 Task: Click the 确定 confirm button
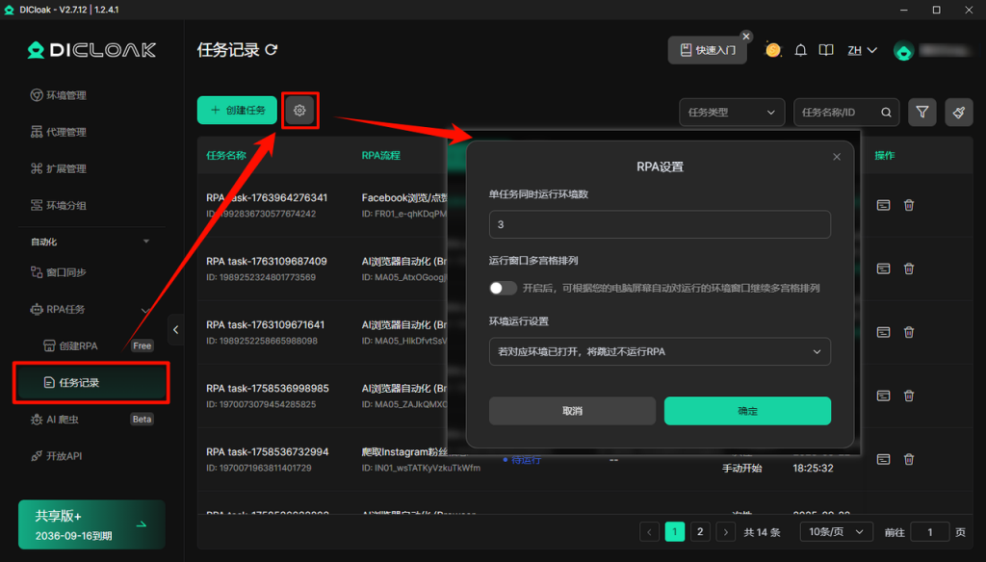pyautogui.click(x=747, y=411)
